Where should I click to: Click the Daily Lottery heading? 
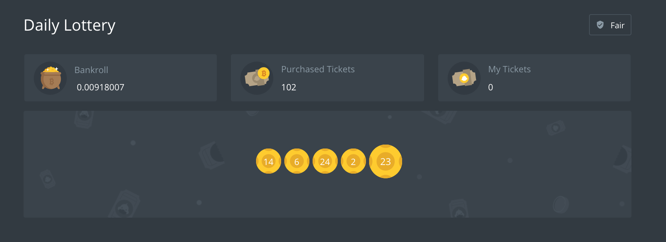click(70, 25)
